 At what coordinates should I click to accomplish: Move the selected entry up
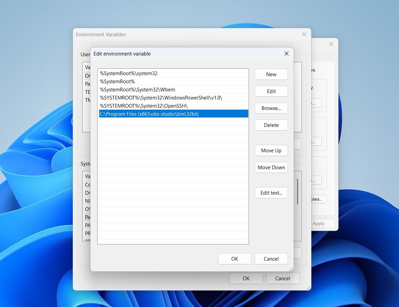tap(271, 151)
